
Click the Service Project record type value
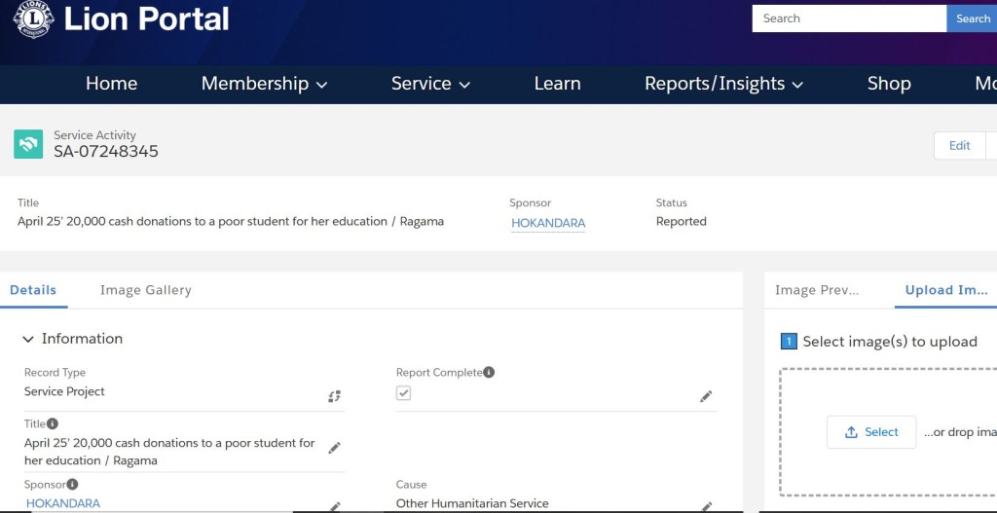point(64,391)
